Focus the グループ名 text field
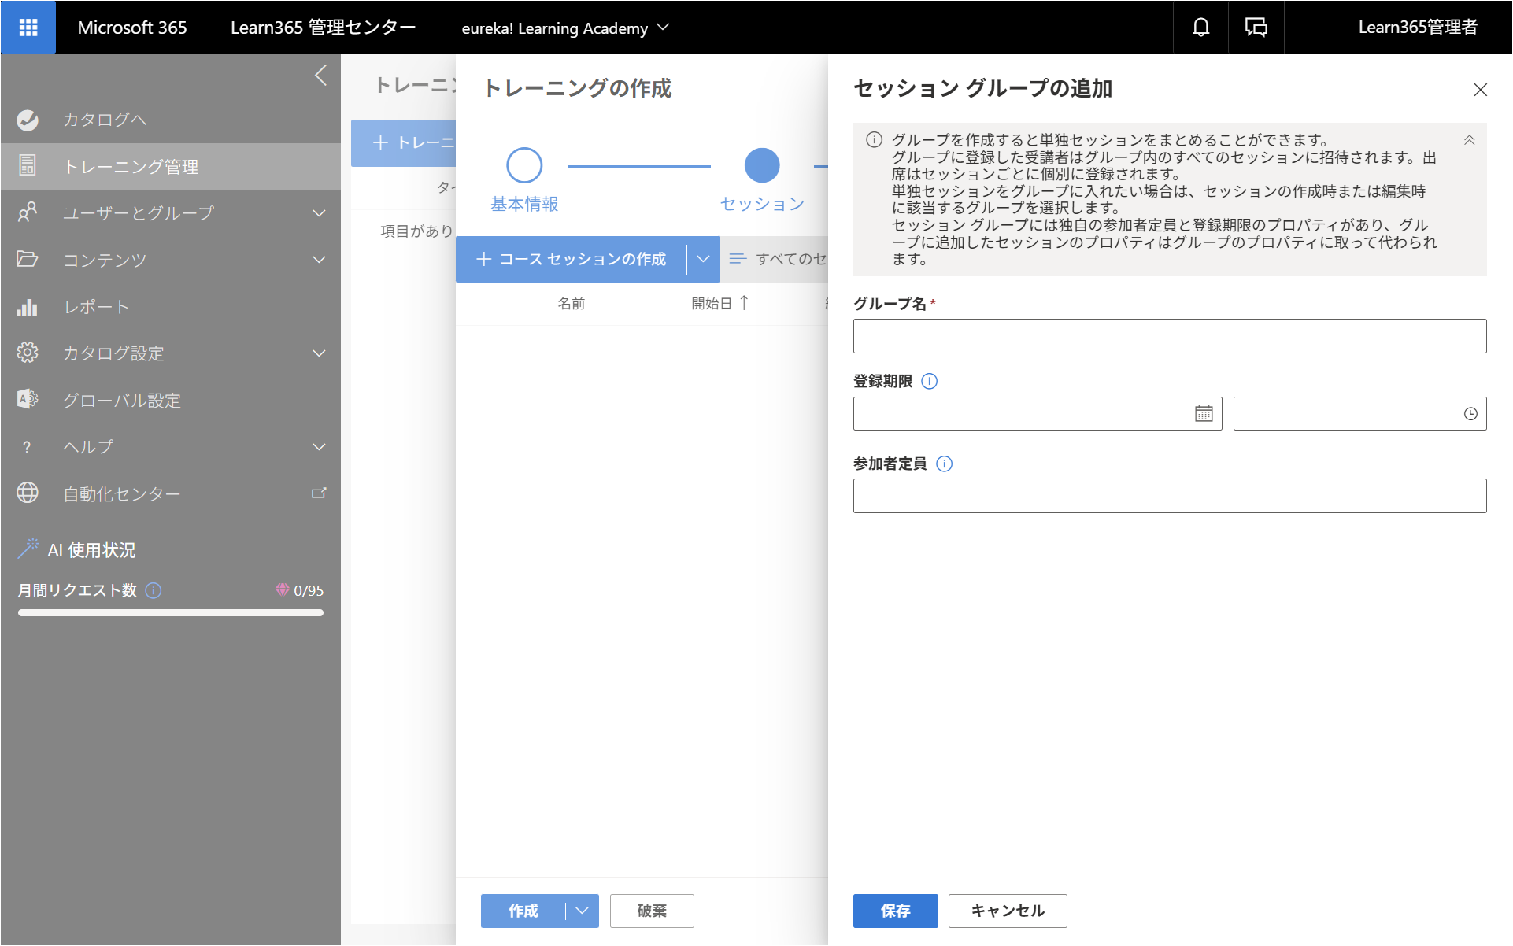Image resolution: width=1513 pixels, height=946 pixels. tap(1170, 336)
